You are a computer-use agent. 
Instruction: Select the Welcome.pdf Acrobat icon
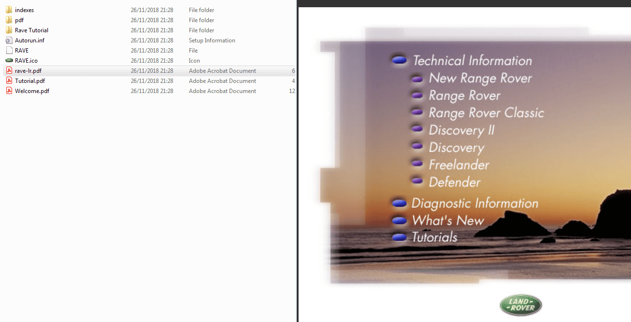pos(9,91)
